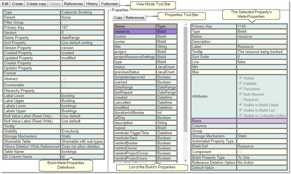291x174 pixels.
Task: Click the Tooltip value field for resource
Action: coord(262,52)
